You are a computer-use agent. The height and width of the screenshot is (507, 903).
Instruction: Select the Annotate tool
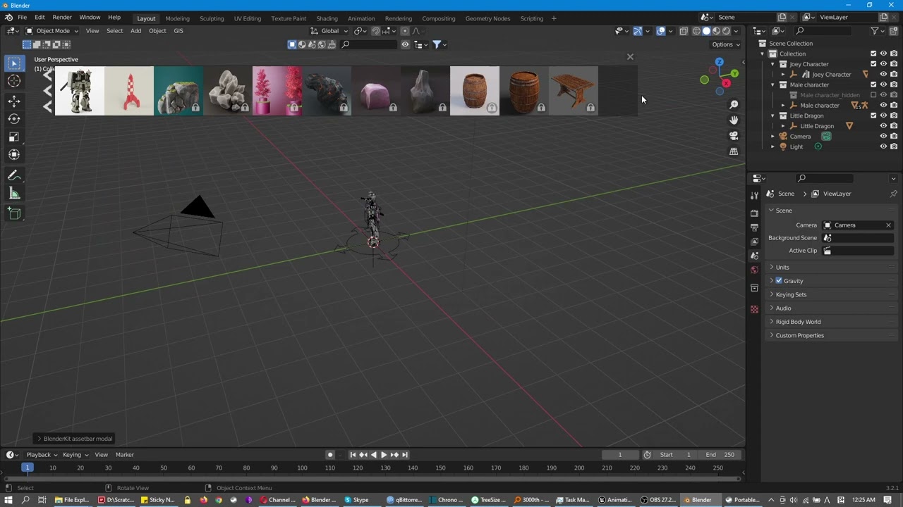(x=14, y=175)
